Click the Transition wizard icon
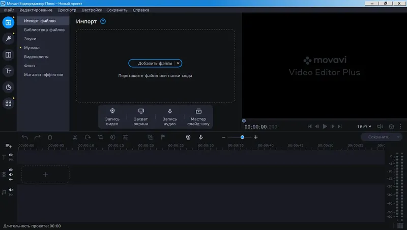Image resolution: width=407 pixels, height=230 pixels. 150,137
